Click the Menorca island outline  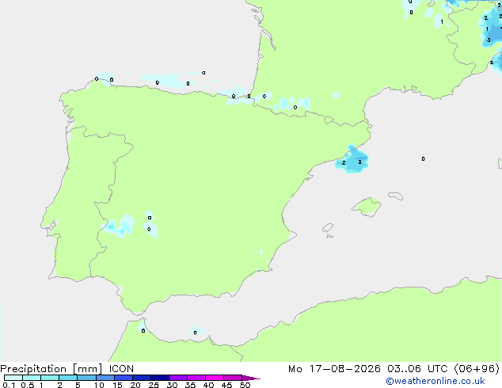(x=396, y=196)
